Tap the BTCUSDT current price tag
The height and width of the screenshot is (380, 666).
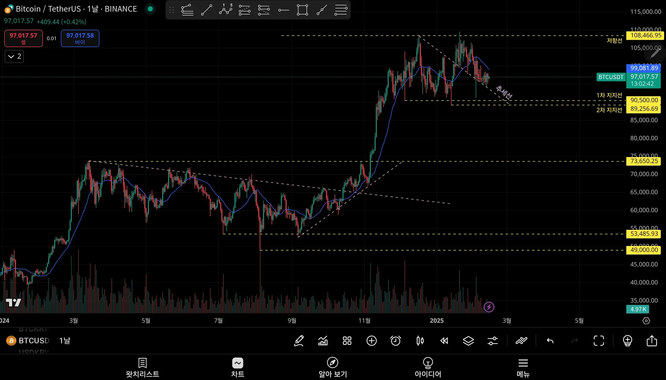point(611,77)
